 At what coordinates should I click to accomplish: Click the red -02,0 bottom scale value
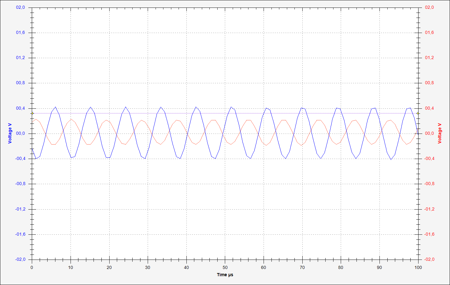coord(429,260)
